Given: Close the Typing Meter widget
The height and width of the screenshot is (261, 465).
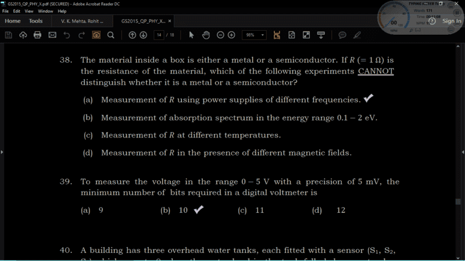Looking at the screenshot, I should tap(456, 3).
